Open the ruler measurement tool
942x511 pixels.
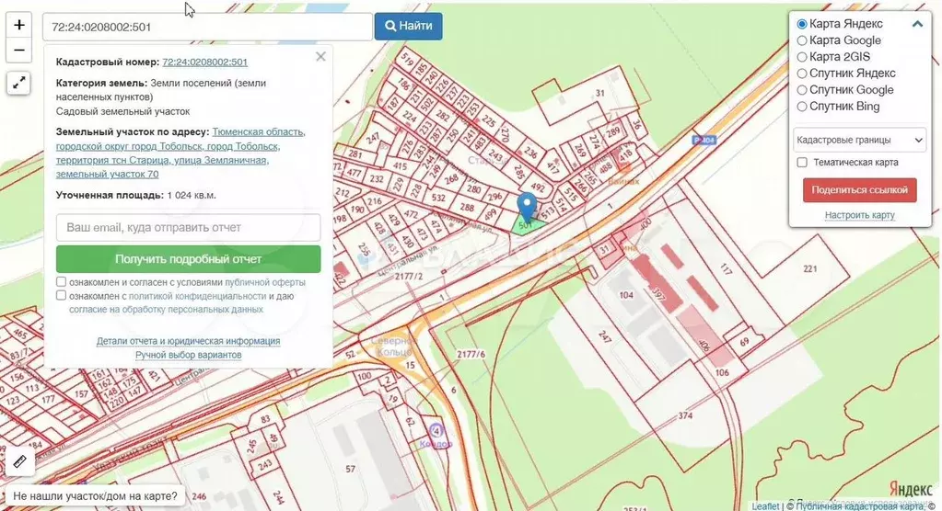[18, 461]
